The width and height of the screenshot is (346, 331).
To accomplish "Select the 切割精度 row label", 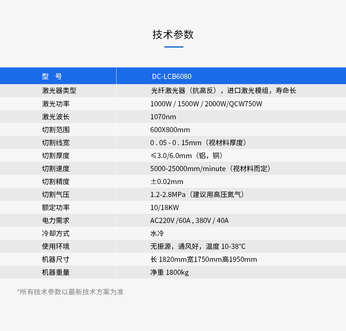I will 56,181.
